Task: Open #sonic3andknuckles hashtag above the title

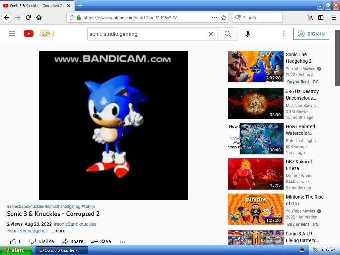Action: [x=25, y=207]
